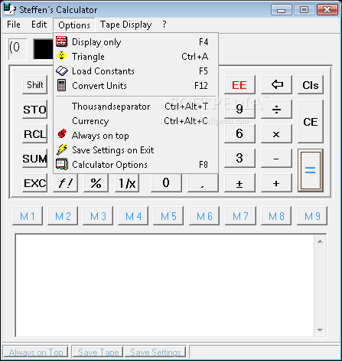This screenshot has height=361, width=342.
Task: Click Always on Top status bar button
Action: pyautogui.click(x=36, y=352)
